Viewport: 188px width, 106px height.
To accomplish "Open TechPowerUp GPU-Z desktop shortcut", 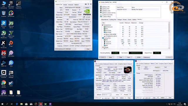I will pyautogui.click(x=11, y=24).
